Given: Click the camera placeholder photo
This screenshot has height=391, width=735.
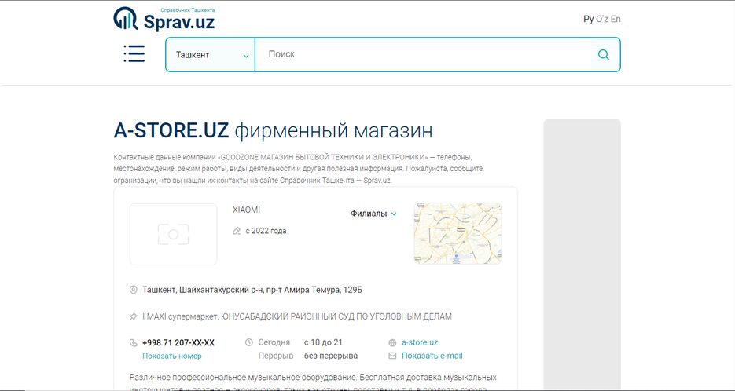Looking at the screenshot, I should (174, 234).
